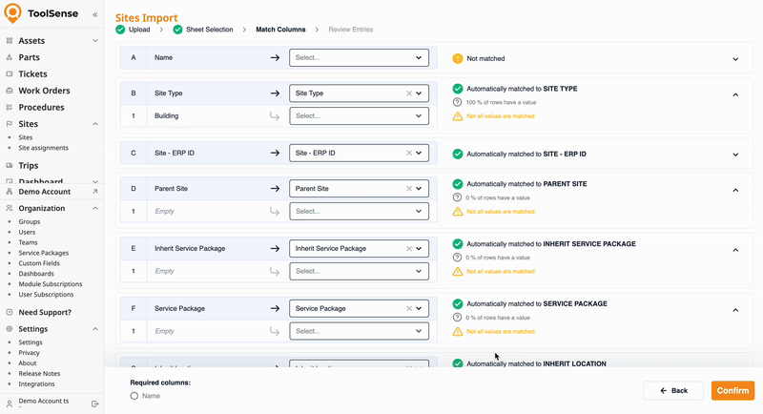This screenshot has height=414, width=763.
Task: Click the Back button
Action: coord(673,390)
